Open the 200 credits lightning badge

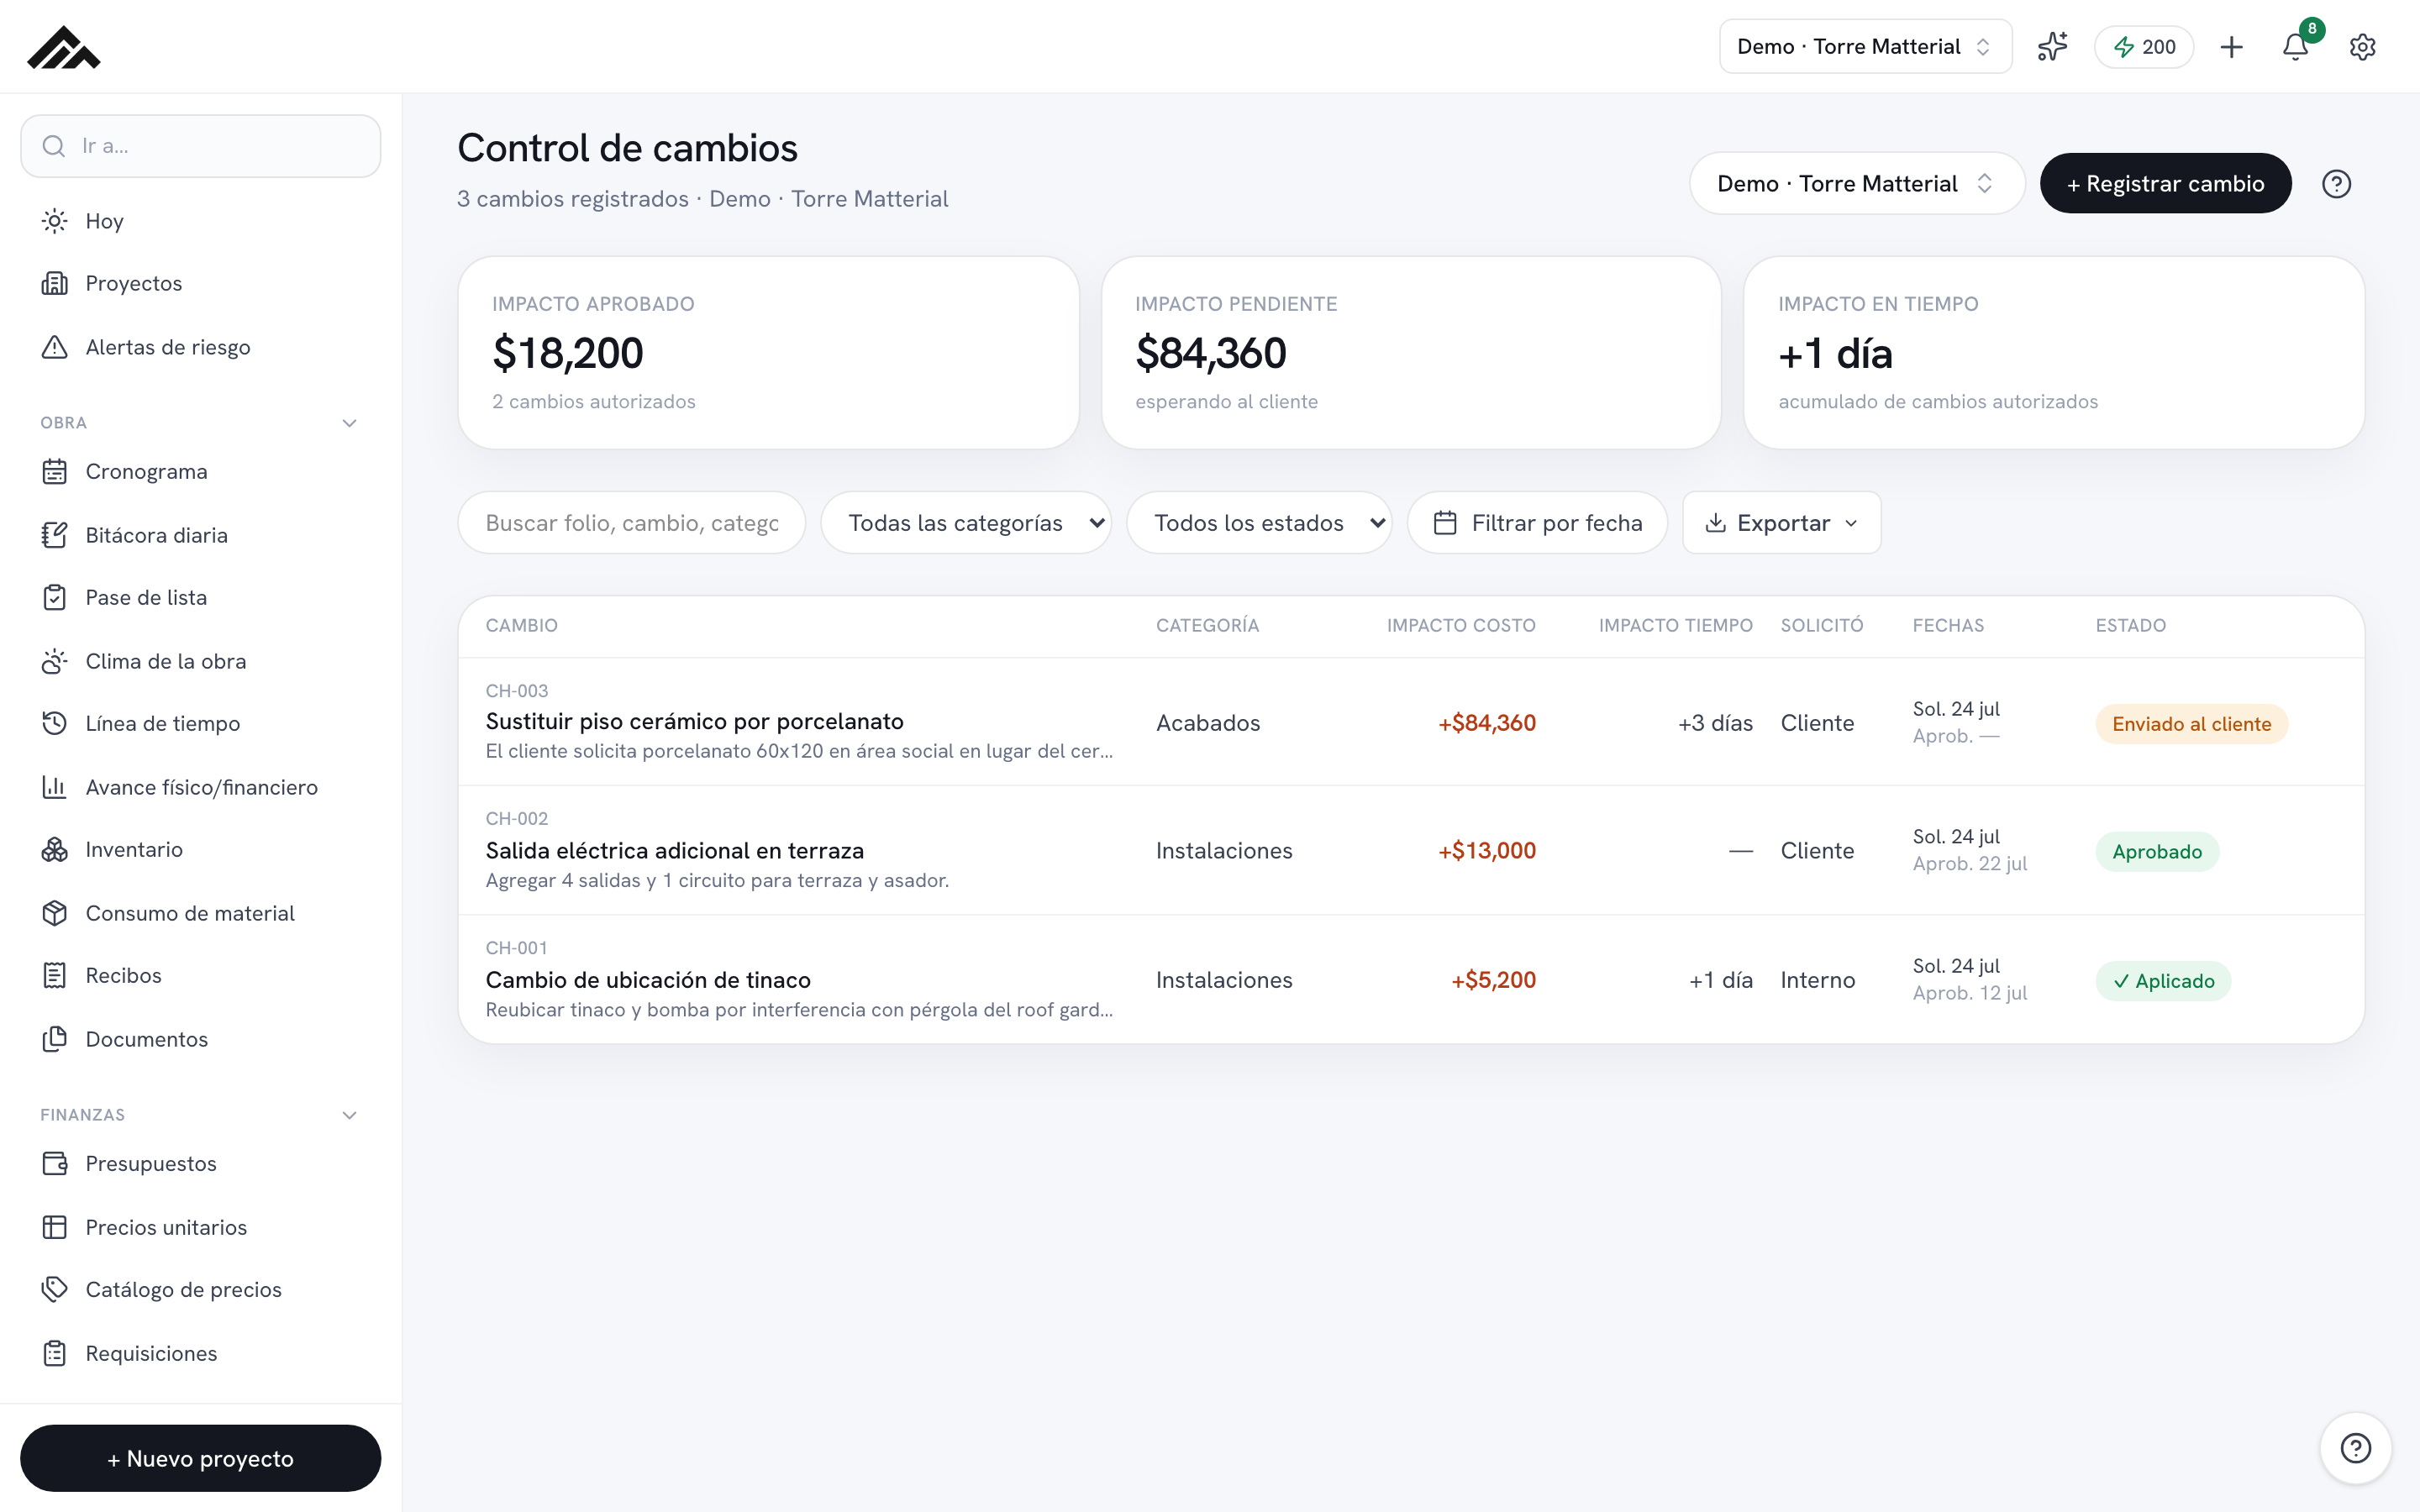point(2144,47)
